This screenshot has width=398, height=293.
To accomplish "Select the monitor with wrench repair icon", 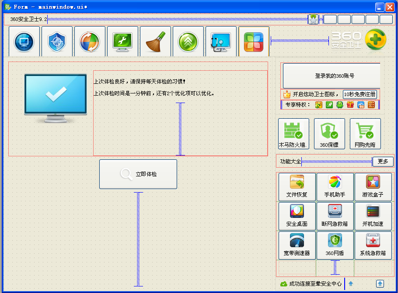I will pos(122,41).
